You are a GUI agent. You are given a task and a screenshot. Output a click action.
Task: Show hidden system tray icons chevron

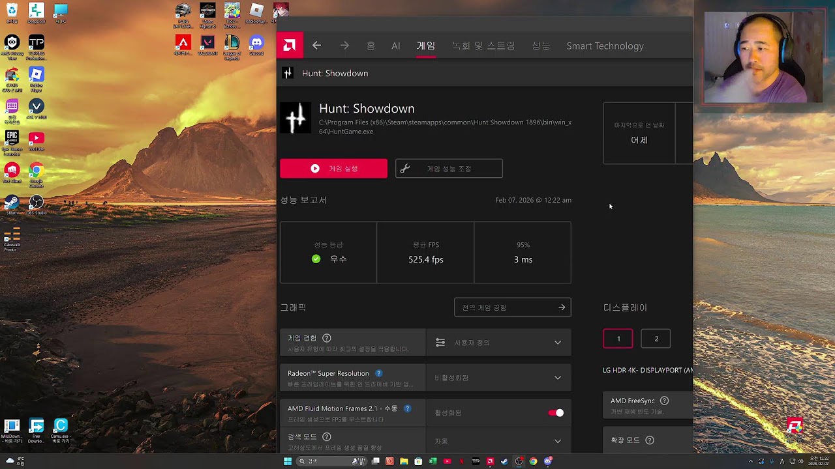click(751, 461)
